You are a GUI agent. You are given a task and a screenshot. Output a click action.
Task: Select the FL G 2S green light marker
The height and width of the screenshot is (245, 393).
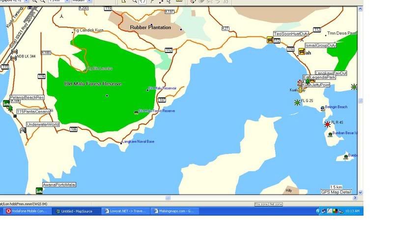pos(297,102)
